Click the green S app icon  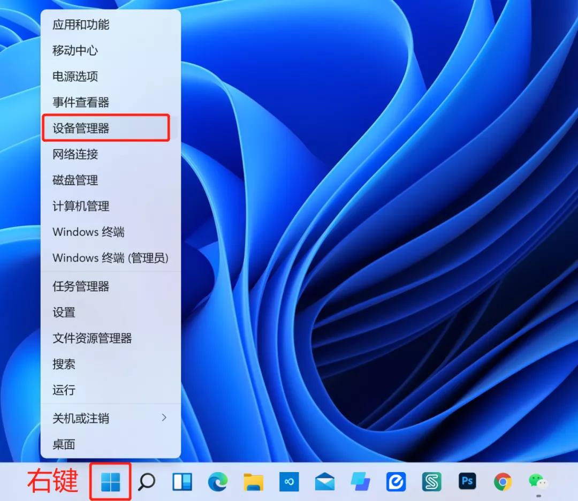431,482
